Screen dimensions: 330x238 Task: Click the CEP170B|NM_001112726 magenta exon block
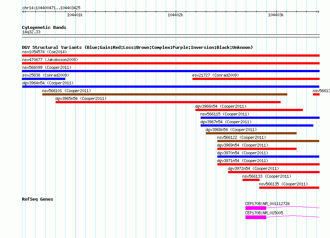[256, 208]
